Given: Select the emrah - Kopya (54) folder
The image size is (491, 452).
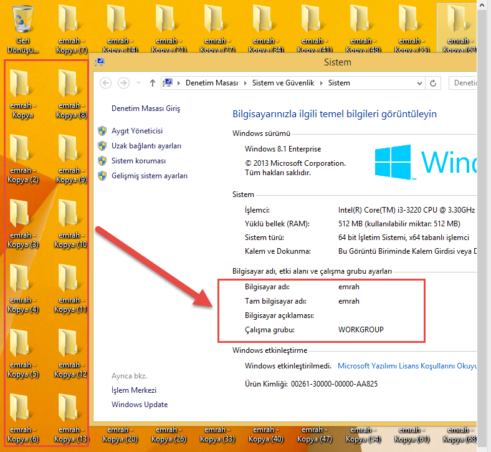Looking at the screenshot, I should click(363, 434).
